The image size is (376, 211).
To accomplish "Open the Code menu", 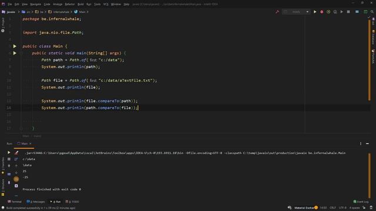I will tap(47, 4).
